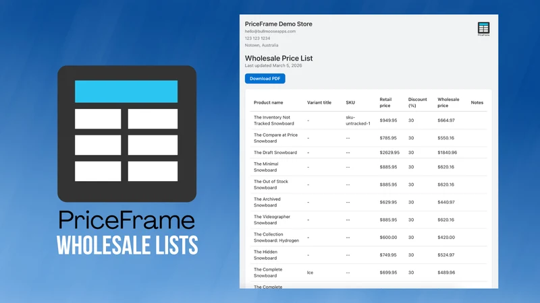Click the $2629.95 retail price
The image size is (540, 303).
click(389, 153)
